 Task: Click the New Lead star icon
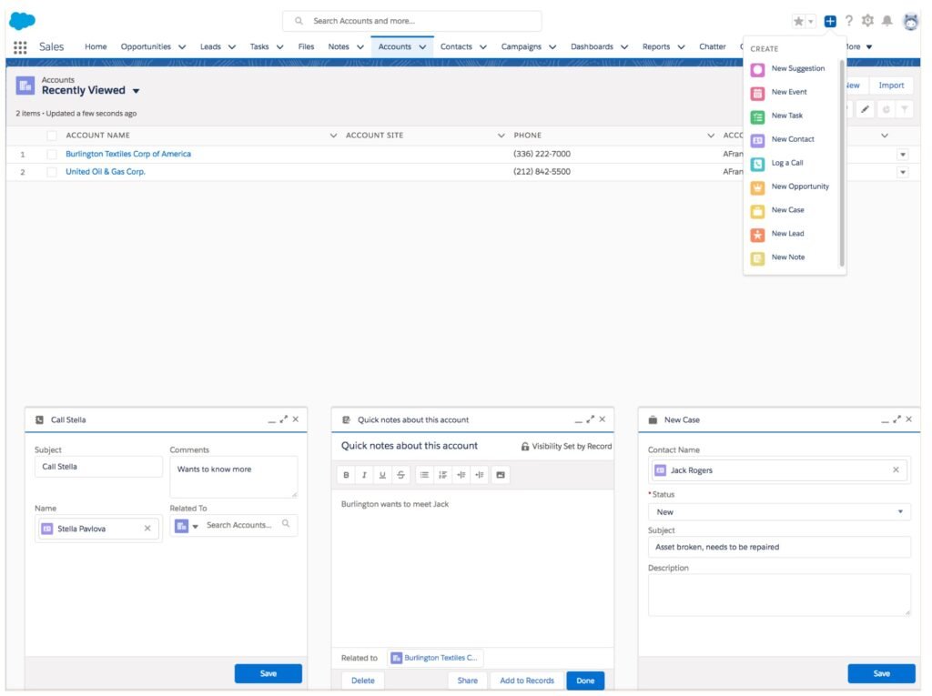[x=757, y=235]
